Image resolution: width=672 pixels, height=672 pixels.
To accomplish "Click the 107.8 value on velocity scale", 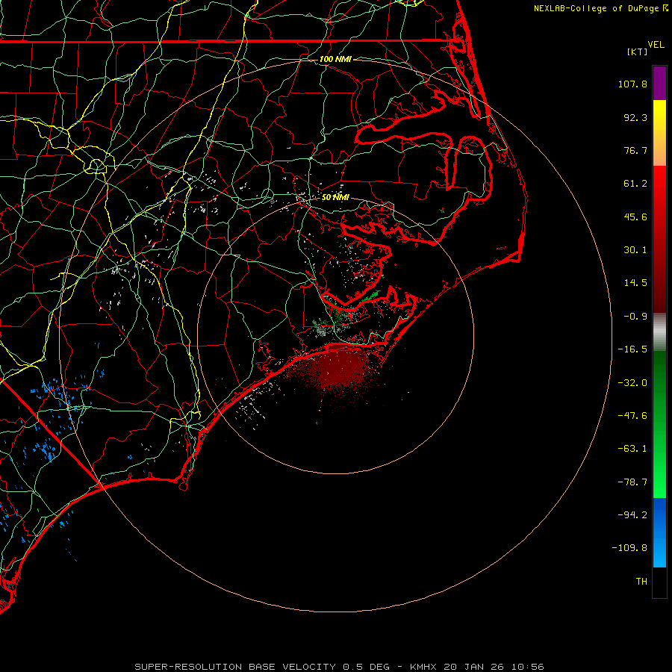I will [x=632, y=84].
